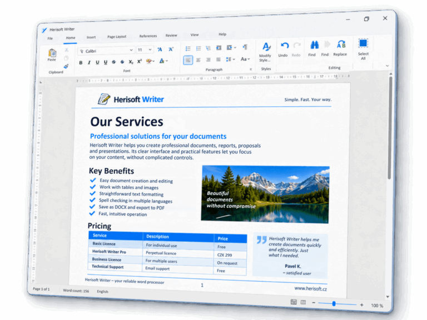Screen dimensions: 427x320
Task: Click the Page 1 of 1 indicator
Action: click(x=41, y=289)
